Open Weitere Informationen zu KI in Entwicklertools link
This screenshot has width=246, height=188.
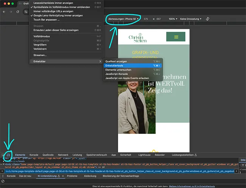click(x=192, y=186)
